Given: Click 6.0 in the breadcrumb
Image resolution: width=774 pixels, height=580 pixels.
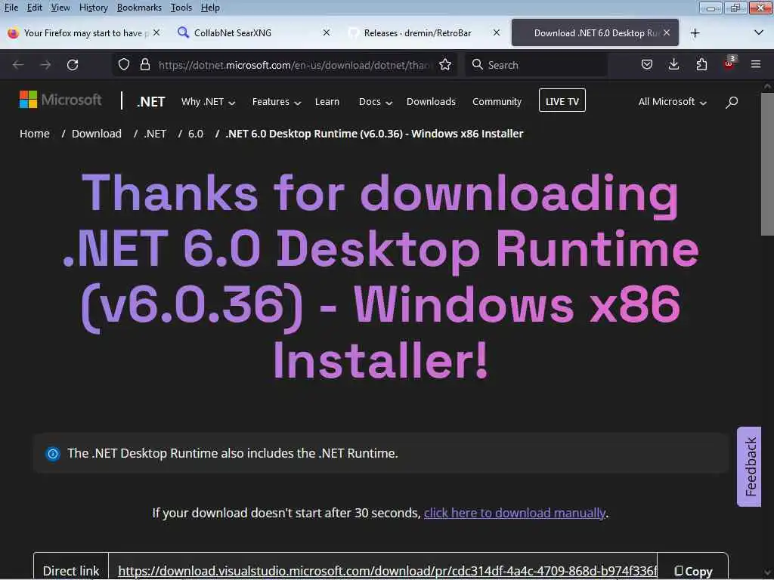Looking at the screenshot, I should [196, 134].
